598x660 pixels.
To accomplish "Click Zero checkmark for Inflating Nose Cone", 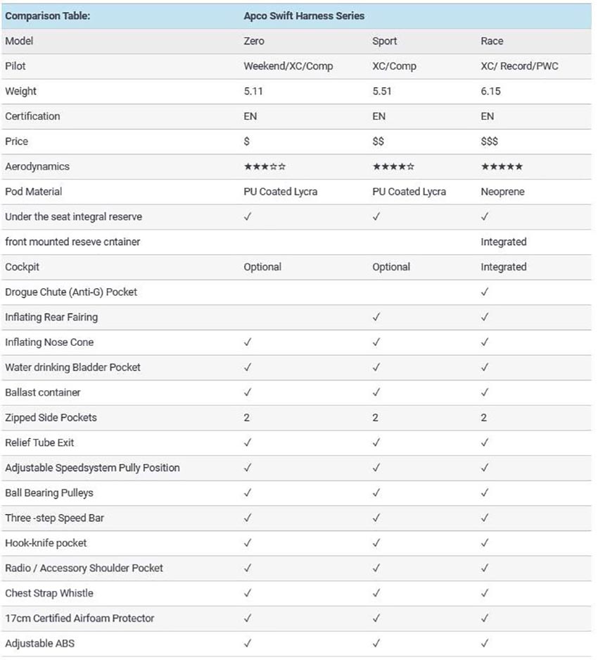I will (248, 342).
